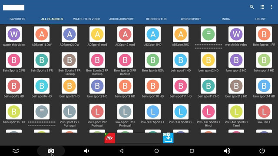The image size is (278, 156).
Task: Open bein sport9 HD channel
Action: click(x=125, y=86)
